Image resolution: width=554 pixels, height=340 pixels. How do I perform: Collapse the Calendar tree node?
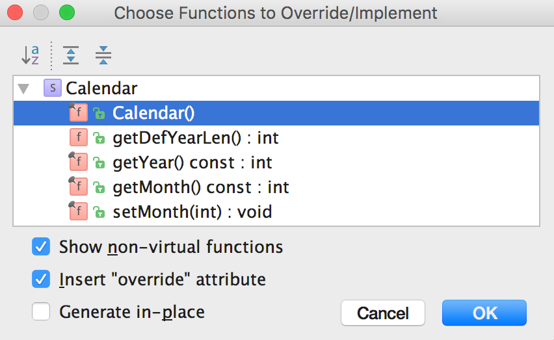[x=24, y=88]
